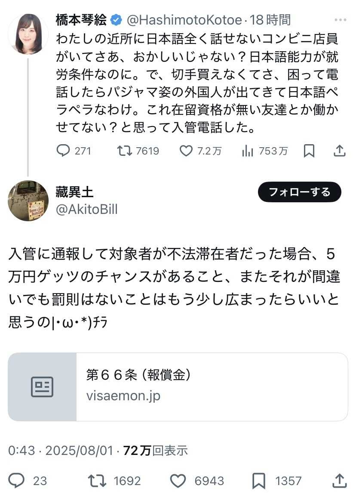
Task: Share 橋本琴絵's post
Action: pyautogui.click(x=339, y=151)
